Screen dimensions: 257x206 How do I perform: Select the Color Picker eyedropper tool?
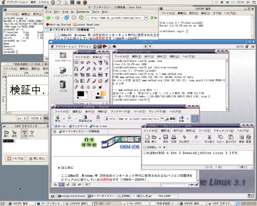click(82, 69)
